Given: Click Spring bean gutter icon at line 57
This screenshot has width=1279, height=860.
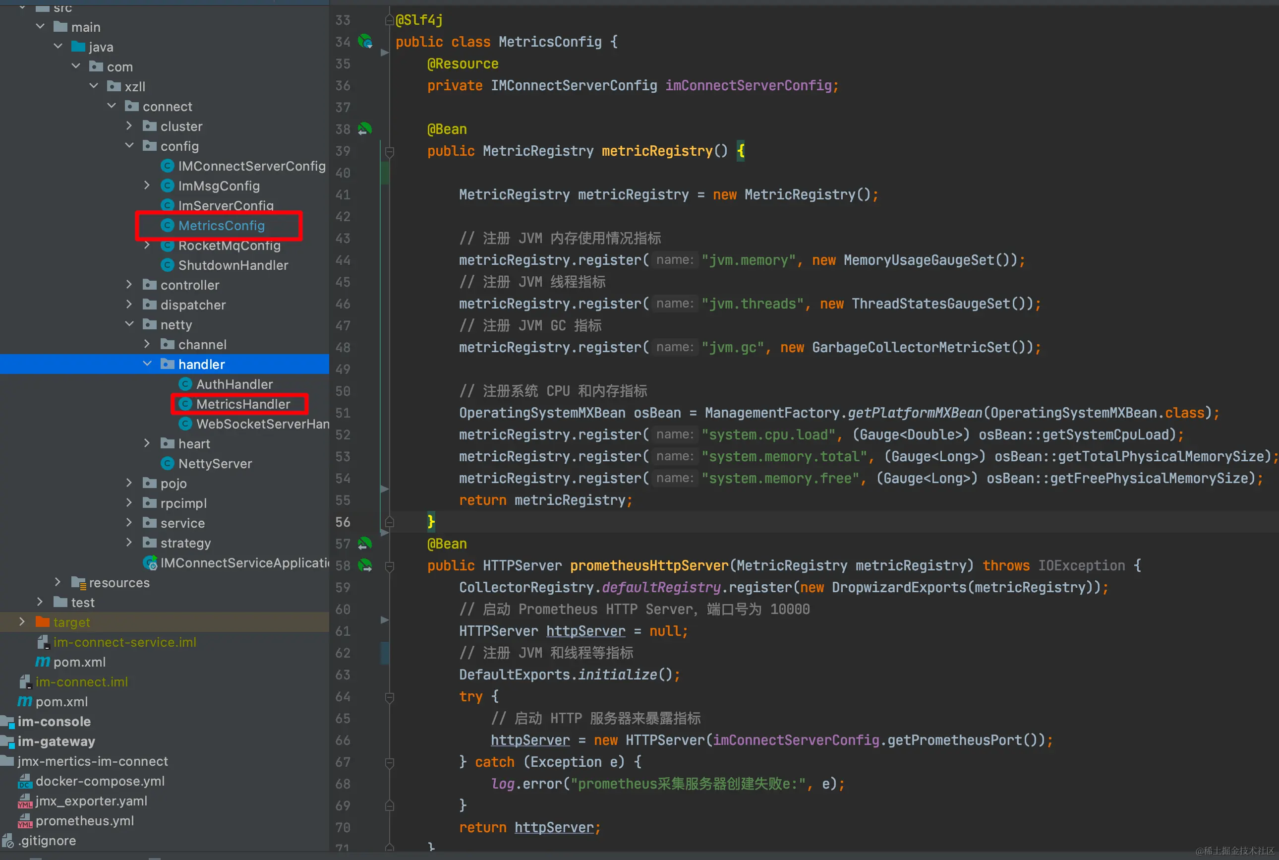Looking at the screenshot, I should point(364,544).
